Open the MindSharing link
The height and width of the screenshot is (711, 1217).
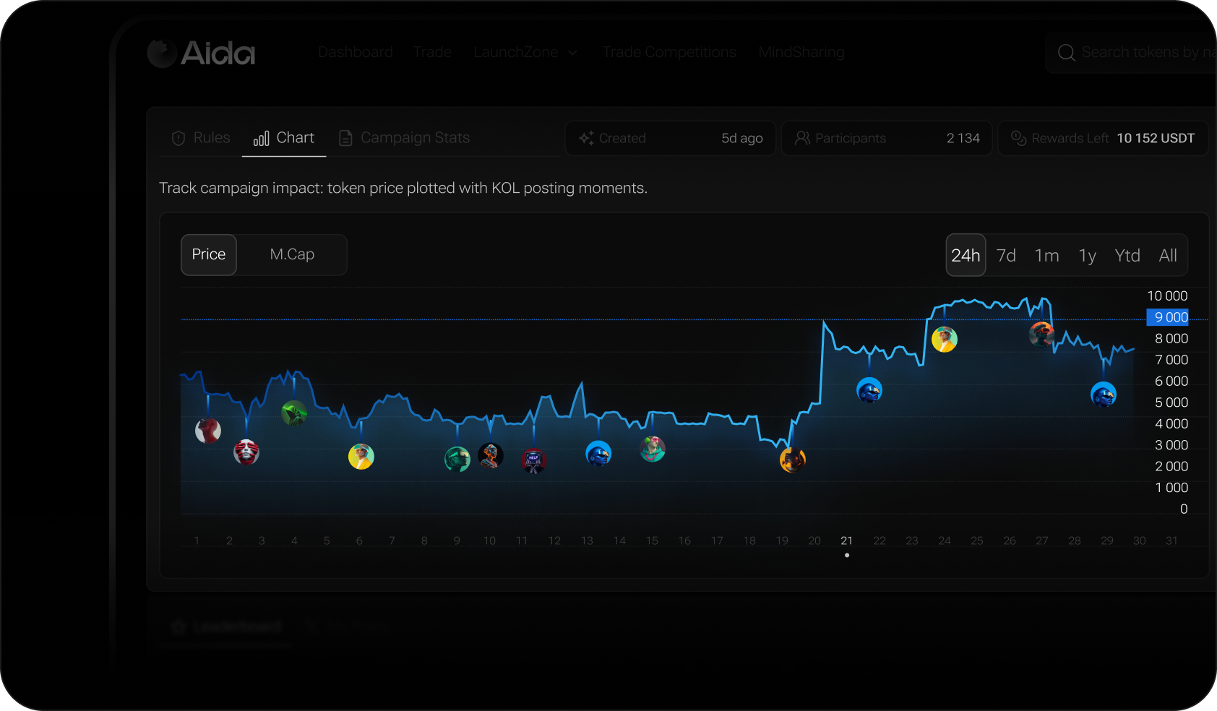[x=801, y=53]
